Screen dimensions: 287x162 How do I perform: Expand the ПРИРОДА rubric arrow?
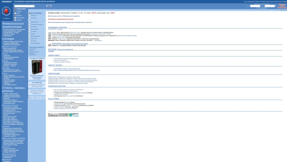45,16
